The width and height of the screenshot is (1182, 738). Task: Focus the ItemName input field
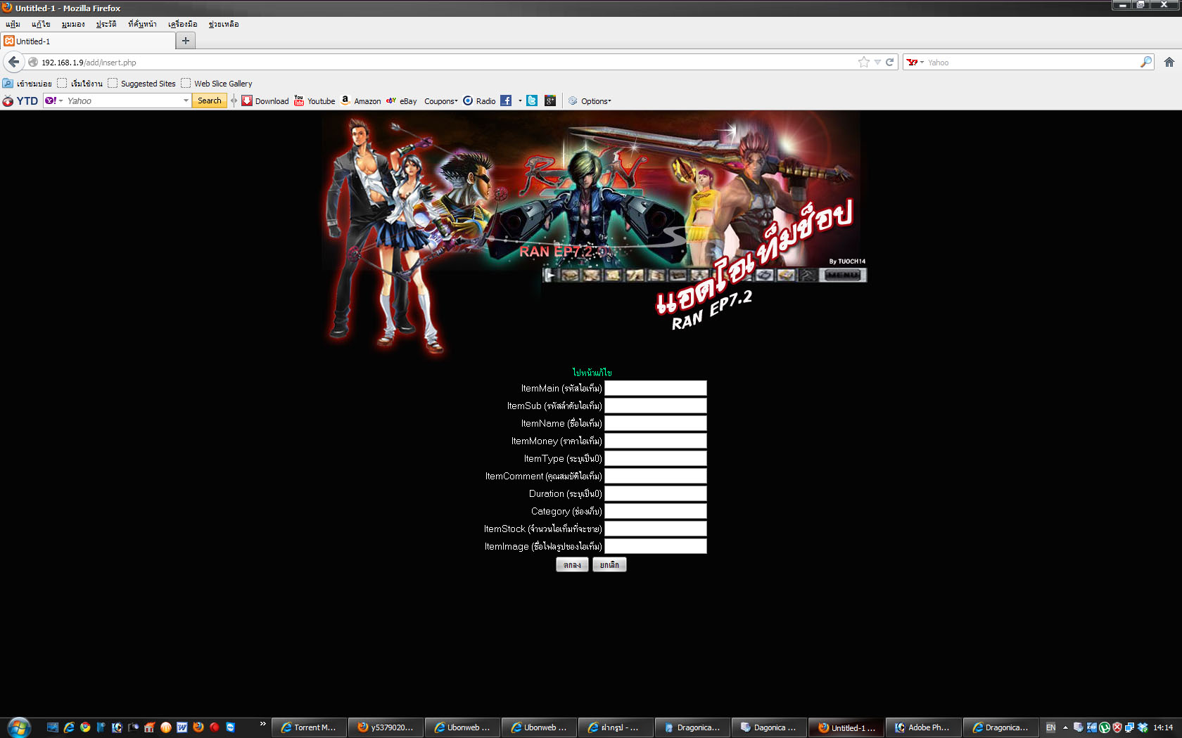click(656, 423)
